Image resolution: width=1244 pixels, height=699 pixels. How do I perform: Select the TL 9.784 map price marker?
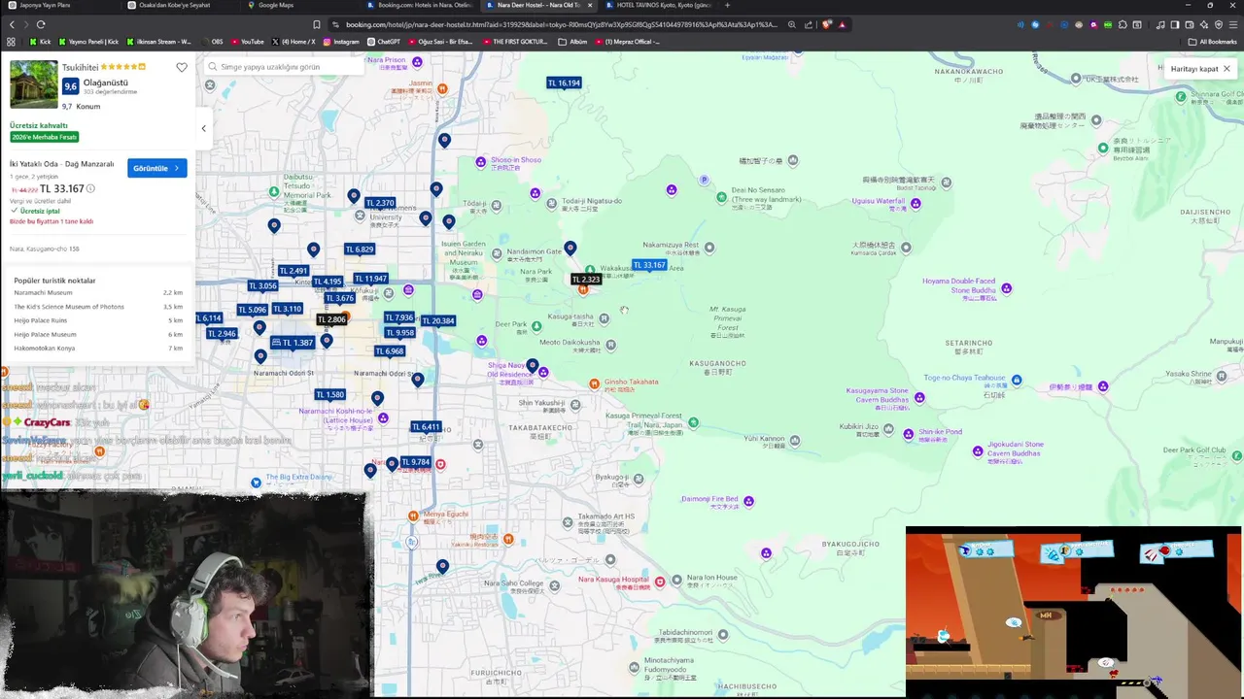(415, 462)
